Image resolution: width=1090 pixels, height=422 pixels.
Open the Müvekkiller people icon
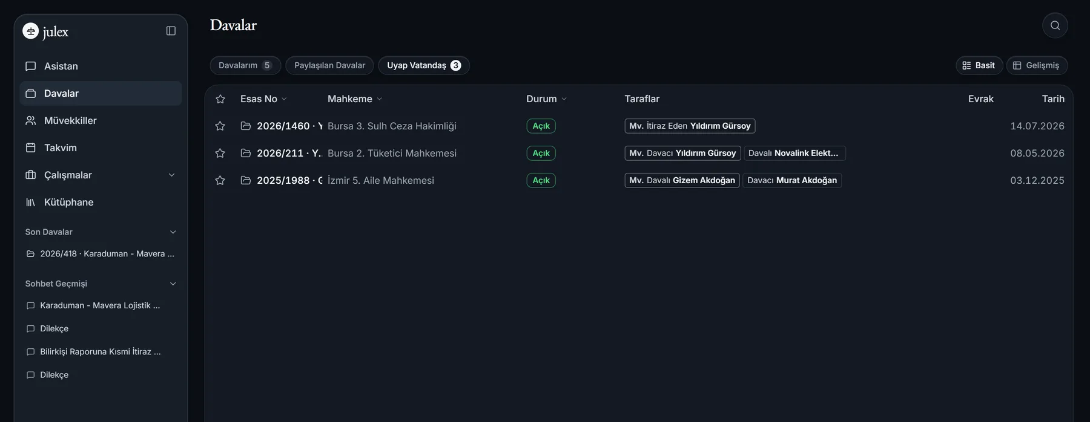31,120
